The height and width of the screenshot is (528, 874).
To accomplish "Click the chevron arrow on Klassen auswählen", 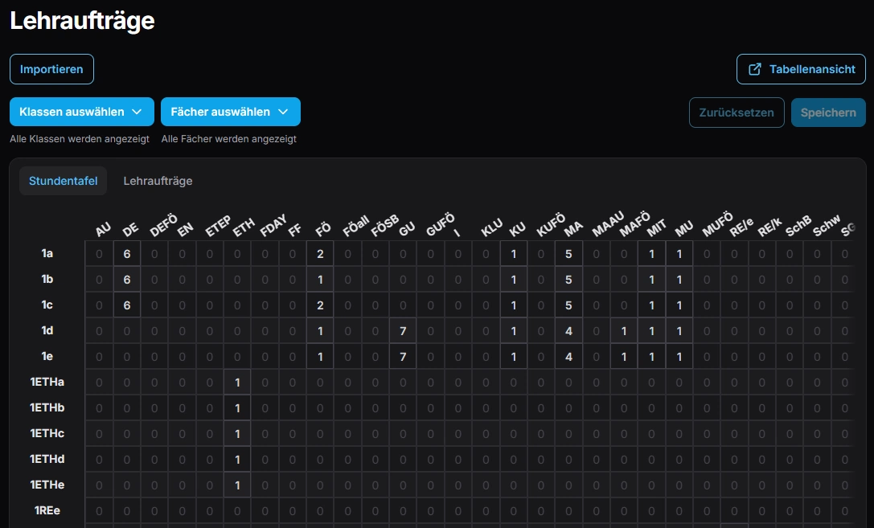I will pyautogui.click(x=137, y=112).
